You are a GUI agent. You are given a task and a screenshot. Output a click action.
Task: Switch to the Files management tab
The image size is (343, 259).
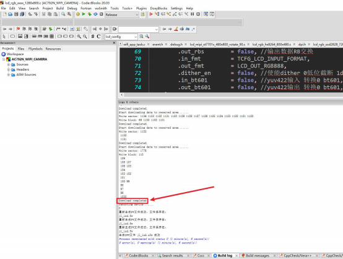coord(21,48)
